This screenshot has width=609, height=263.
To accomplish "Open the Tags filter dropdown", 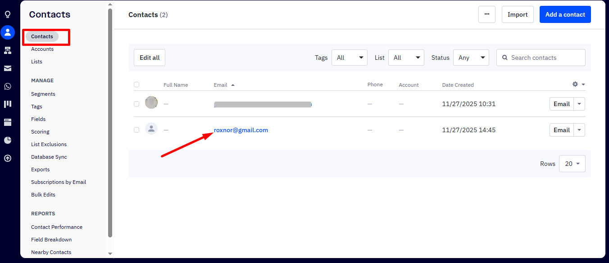I will tap(350, 58).
